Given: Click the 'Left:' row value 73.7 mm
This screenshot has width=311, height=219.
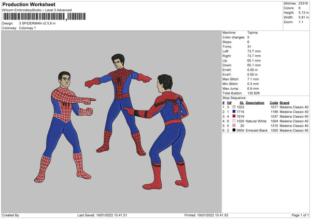Looking at the screenshot, I should click(x=254, y=51).
